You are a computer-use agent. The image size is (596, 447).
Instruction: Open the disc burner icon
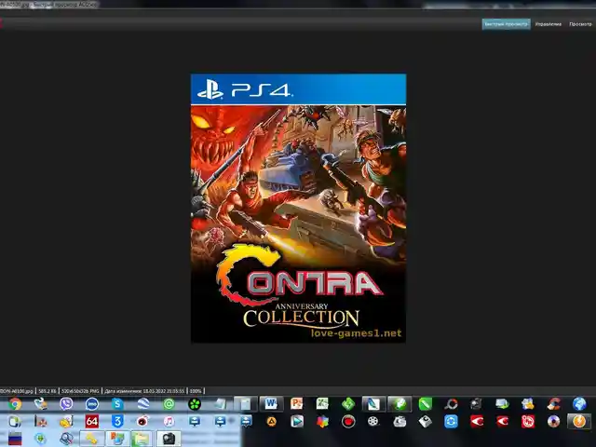554,421
